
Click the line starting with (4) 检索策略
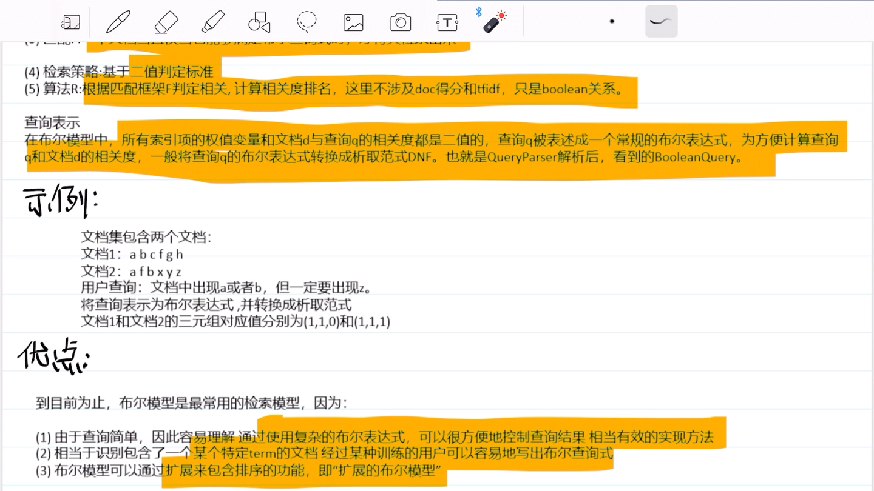pyautogui.click(x=119, y=72)
